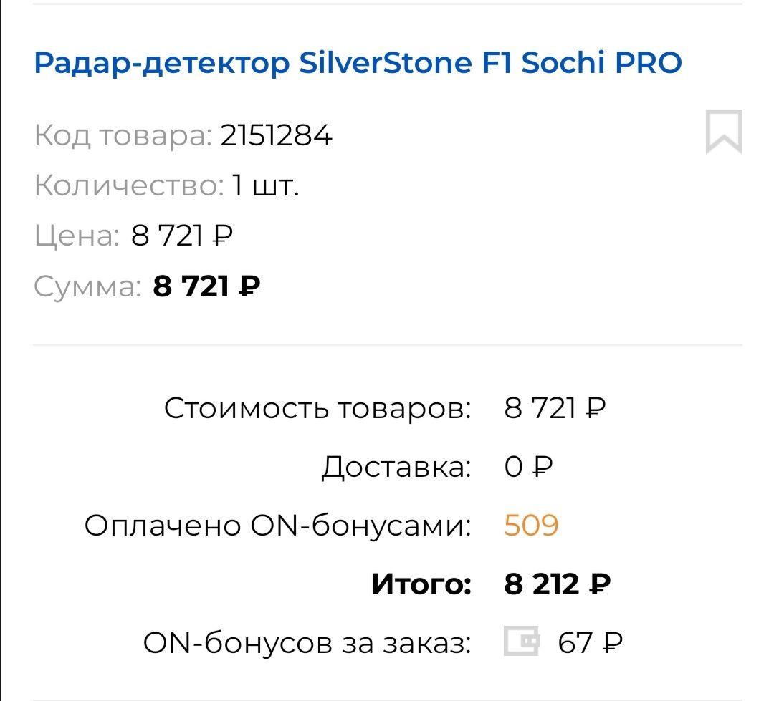Select the 8 212 ₽ total amount
774x701 pixels.
coord(558,585)
